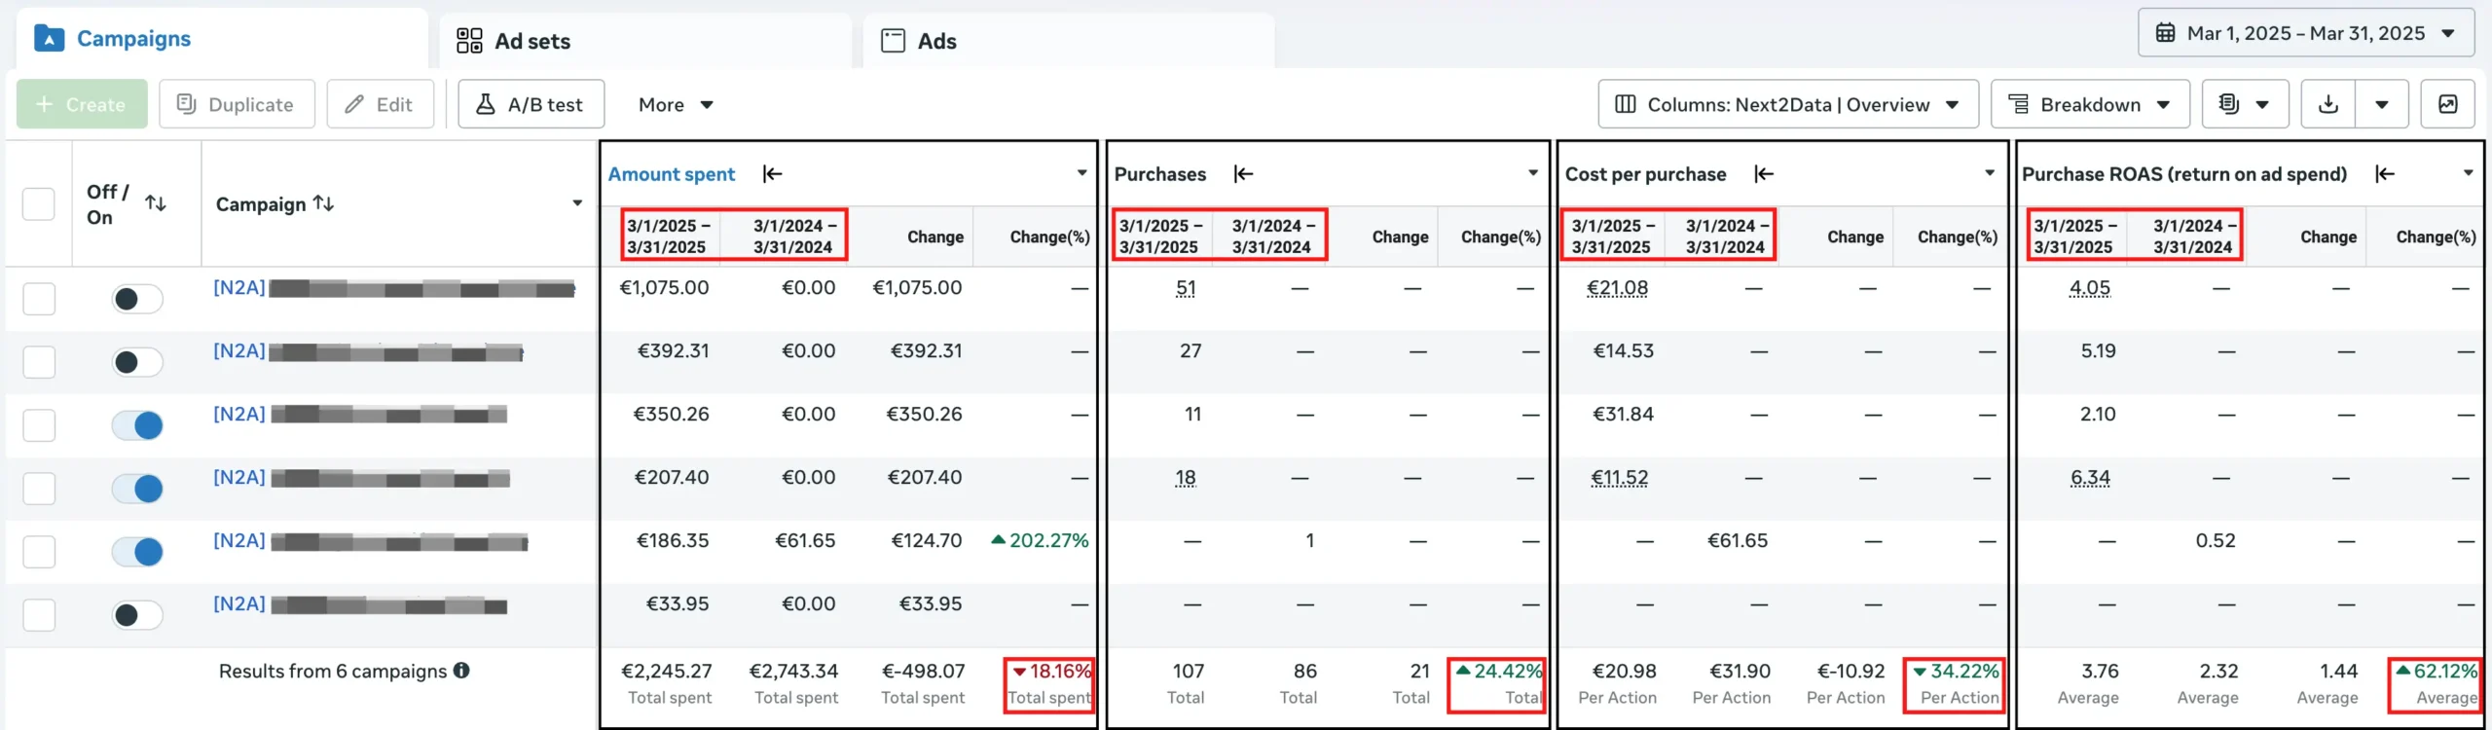Collapse the Cost per purchase columns
Image resolution: width=2492 pixels, height=730 pixels.
pos(1764,174)
